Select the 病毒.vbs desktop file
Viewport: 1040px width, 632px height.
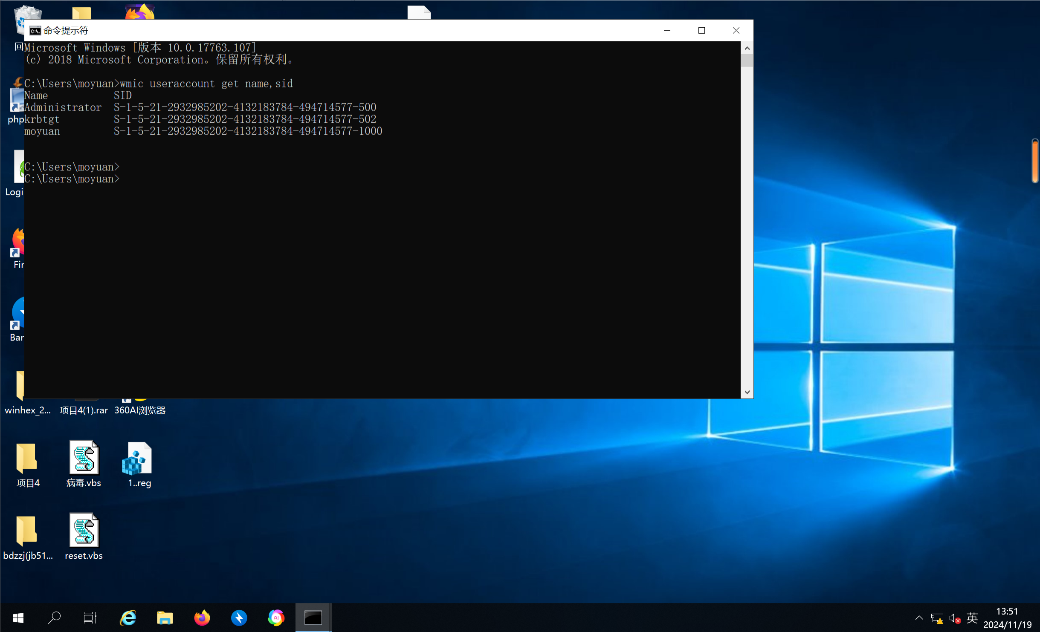[x=84, y=458]
